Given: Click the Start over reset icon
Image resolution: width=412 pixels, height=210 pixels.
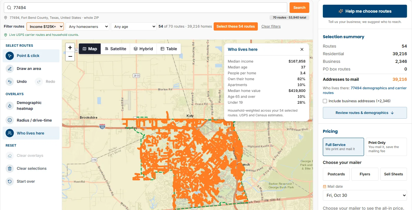Looking at the screenshot, I should point(10,182).
